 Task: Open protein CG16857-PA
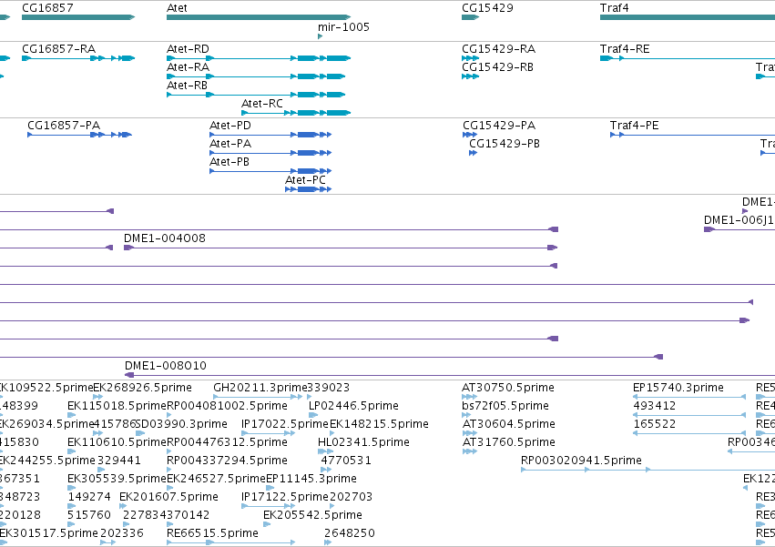(79, 135)
